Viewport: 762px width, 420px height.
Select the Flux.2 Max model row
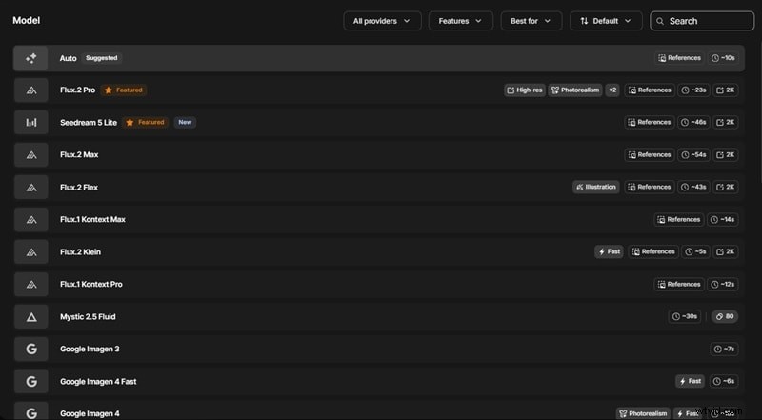pos(79,155)
